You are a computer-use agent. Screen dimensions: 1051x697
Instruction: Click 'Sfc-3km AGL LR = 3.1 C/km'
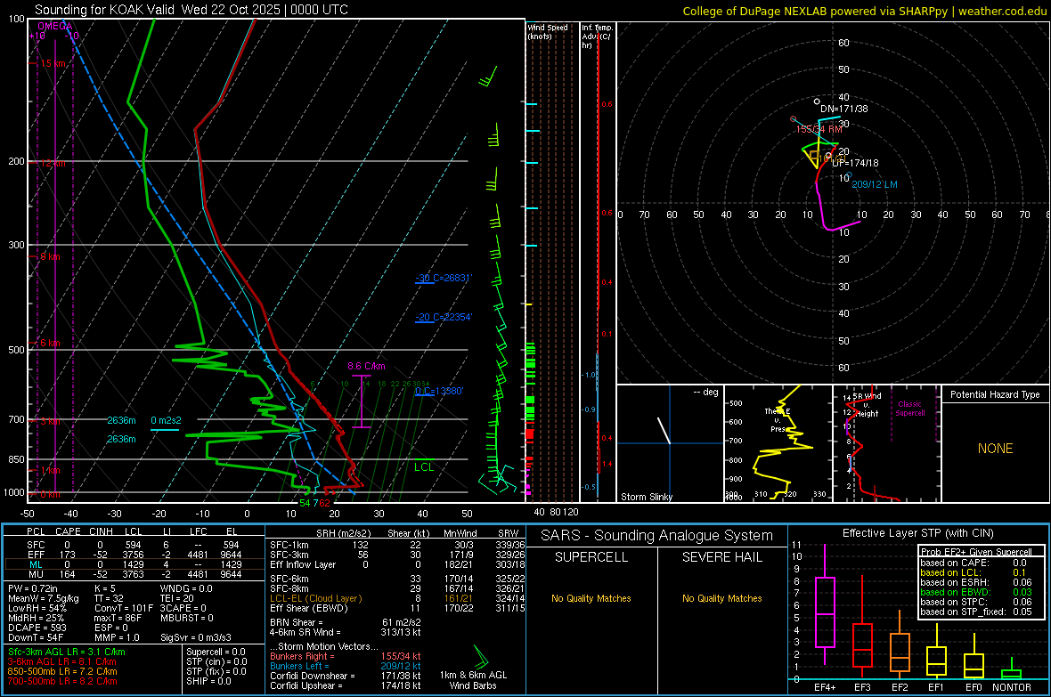click(67, 652)
